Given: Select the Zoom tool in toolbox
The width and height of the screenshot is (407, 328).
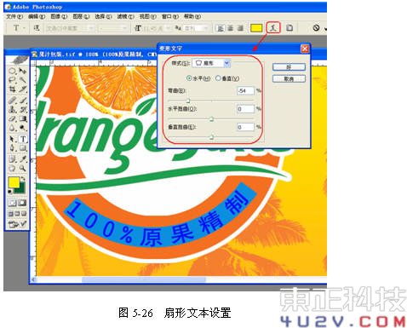Looking at the screenshot, I should pyautogui.click(x=23, y=169).
